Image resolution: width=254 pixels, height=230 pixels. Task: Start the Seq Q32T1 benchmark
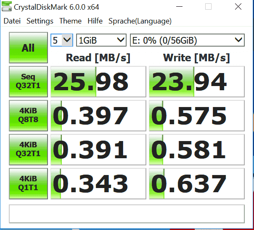(x=28, y=81)
